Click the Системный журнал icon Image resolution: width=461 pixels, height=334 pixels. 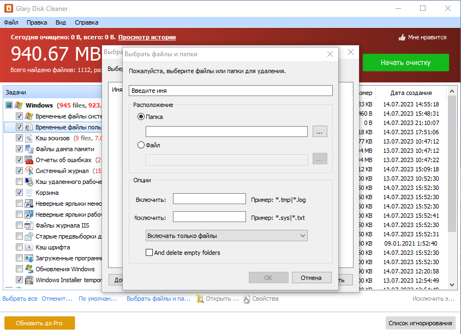coord(29,171)
